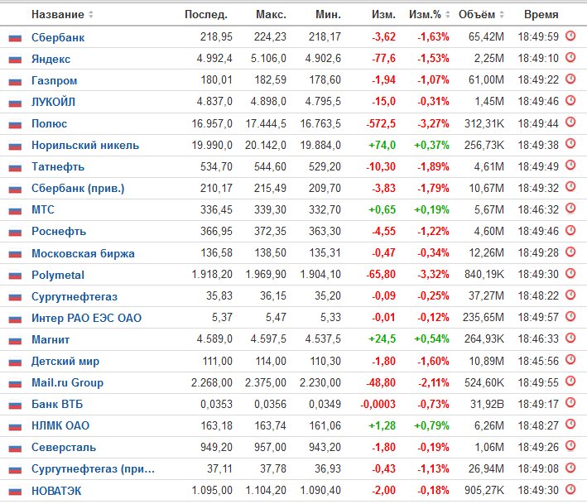Click the -3,27% change value for Полюс
This screenshot has width=587, height=504.
click(x=434, y=123)
